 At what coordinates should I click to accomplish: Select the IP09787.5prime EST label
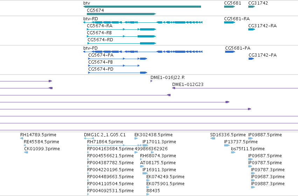(x=265, y=163)
